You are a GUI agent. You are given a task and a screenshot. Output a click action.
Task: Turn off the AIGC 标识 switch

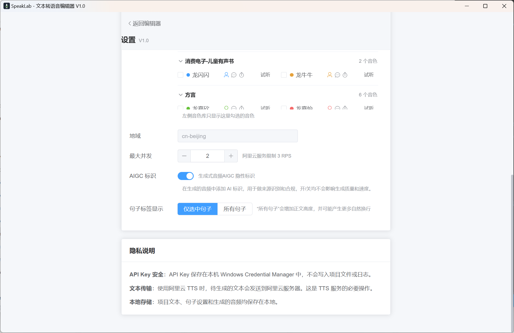[186, 176]
